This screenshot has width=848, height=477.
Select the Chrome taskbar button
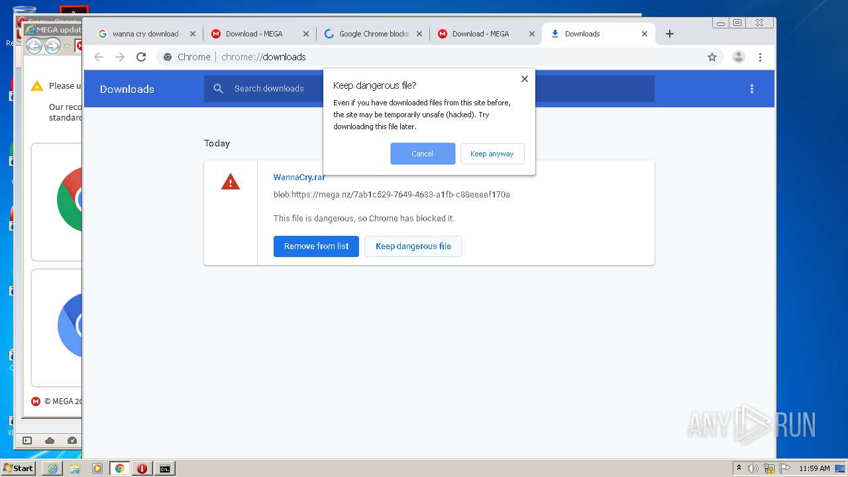click(x=120, y=468)
